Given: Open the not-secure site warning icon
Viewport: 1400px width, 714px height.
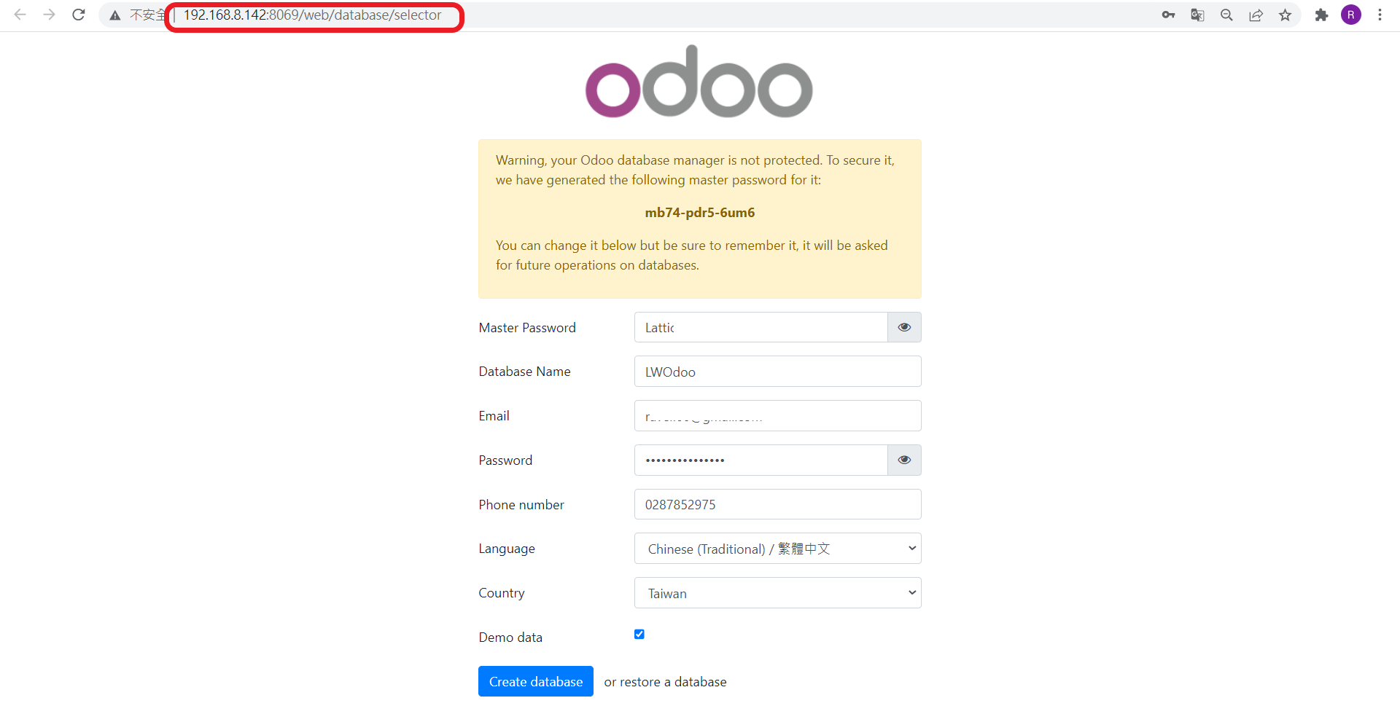Looking at the screenshot, I should pos(115,15).
